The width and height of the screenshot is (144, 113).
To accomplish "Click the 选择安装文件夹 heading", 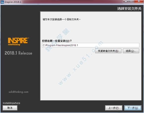I will point(129,9).
